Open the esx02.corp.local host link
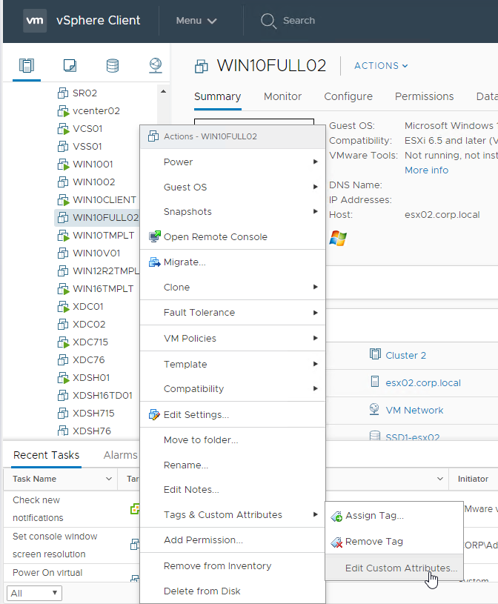 click(423, 383)
